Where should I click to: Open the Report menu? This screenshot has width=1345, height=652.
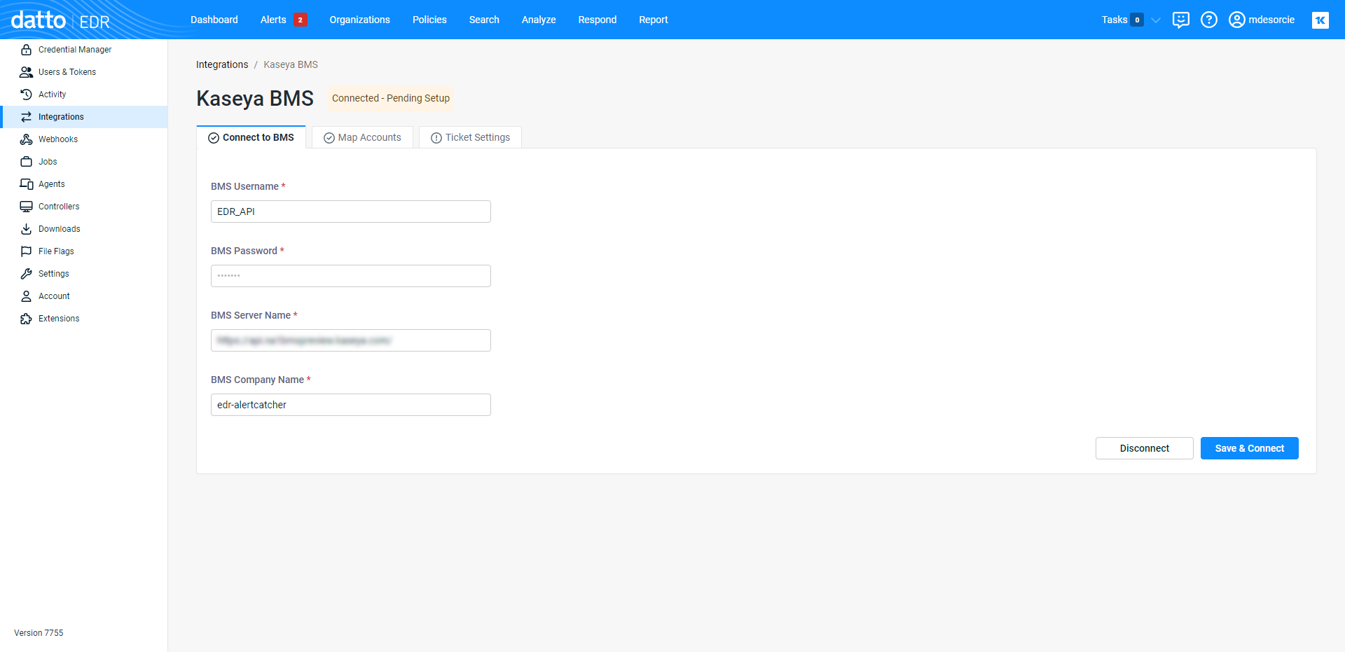pyautogui.click(x=654, y=20)
